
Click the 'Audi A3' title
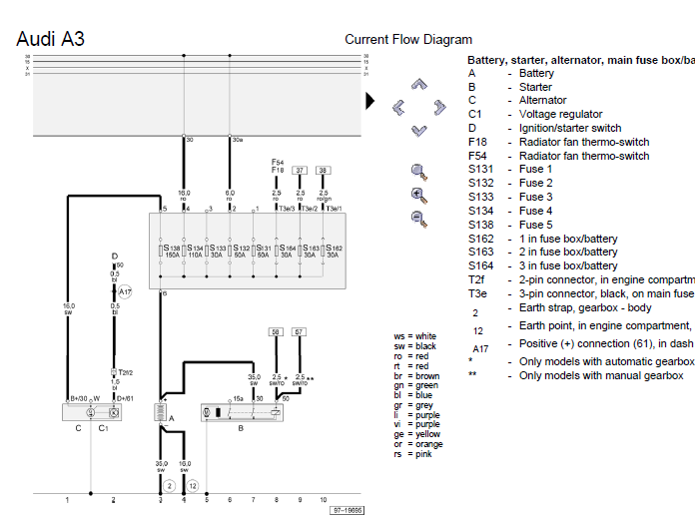point(50,39)
